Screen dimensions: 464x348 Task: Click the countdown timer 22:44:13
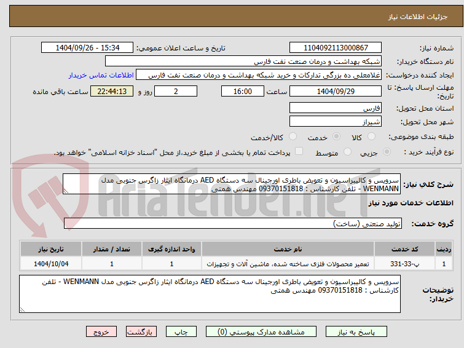click(x=112, y=91)
